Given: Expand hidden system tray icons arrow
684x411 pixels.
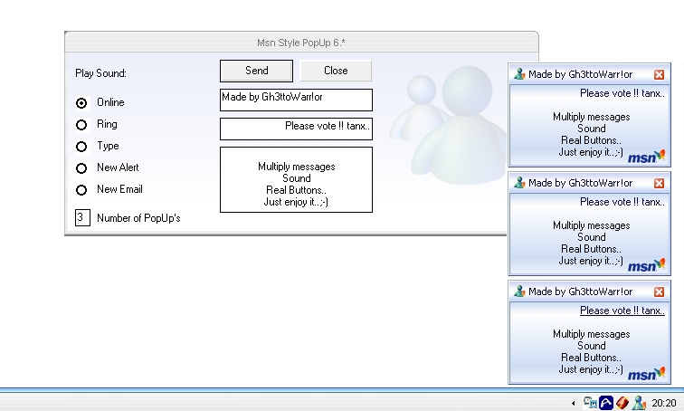Looking at the screenshot, I should (572, 403).
